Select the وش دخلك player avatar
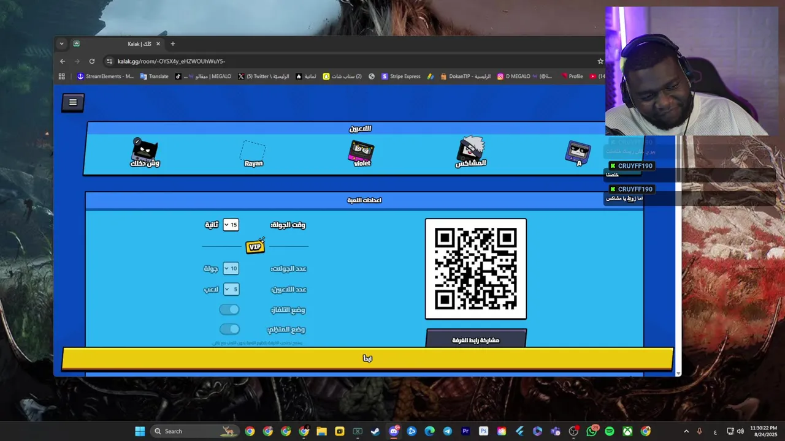 click(145, 153)
